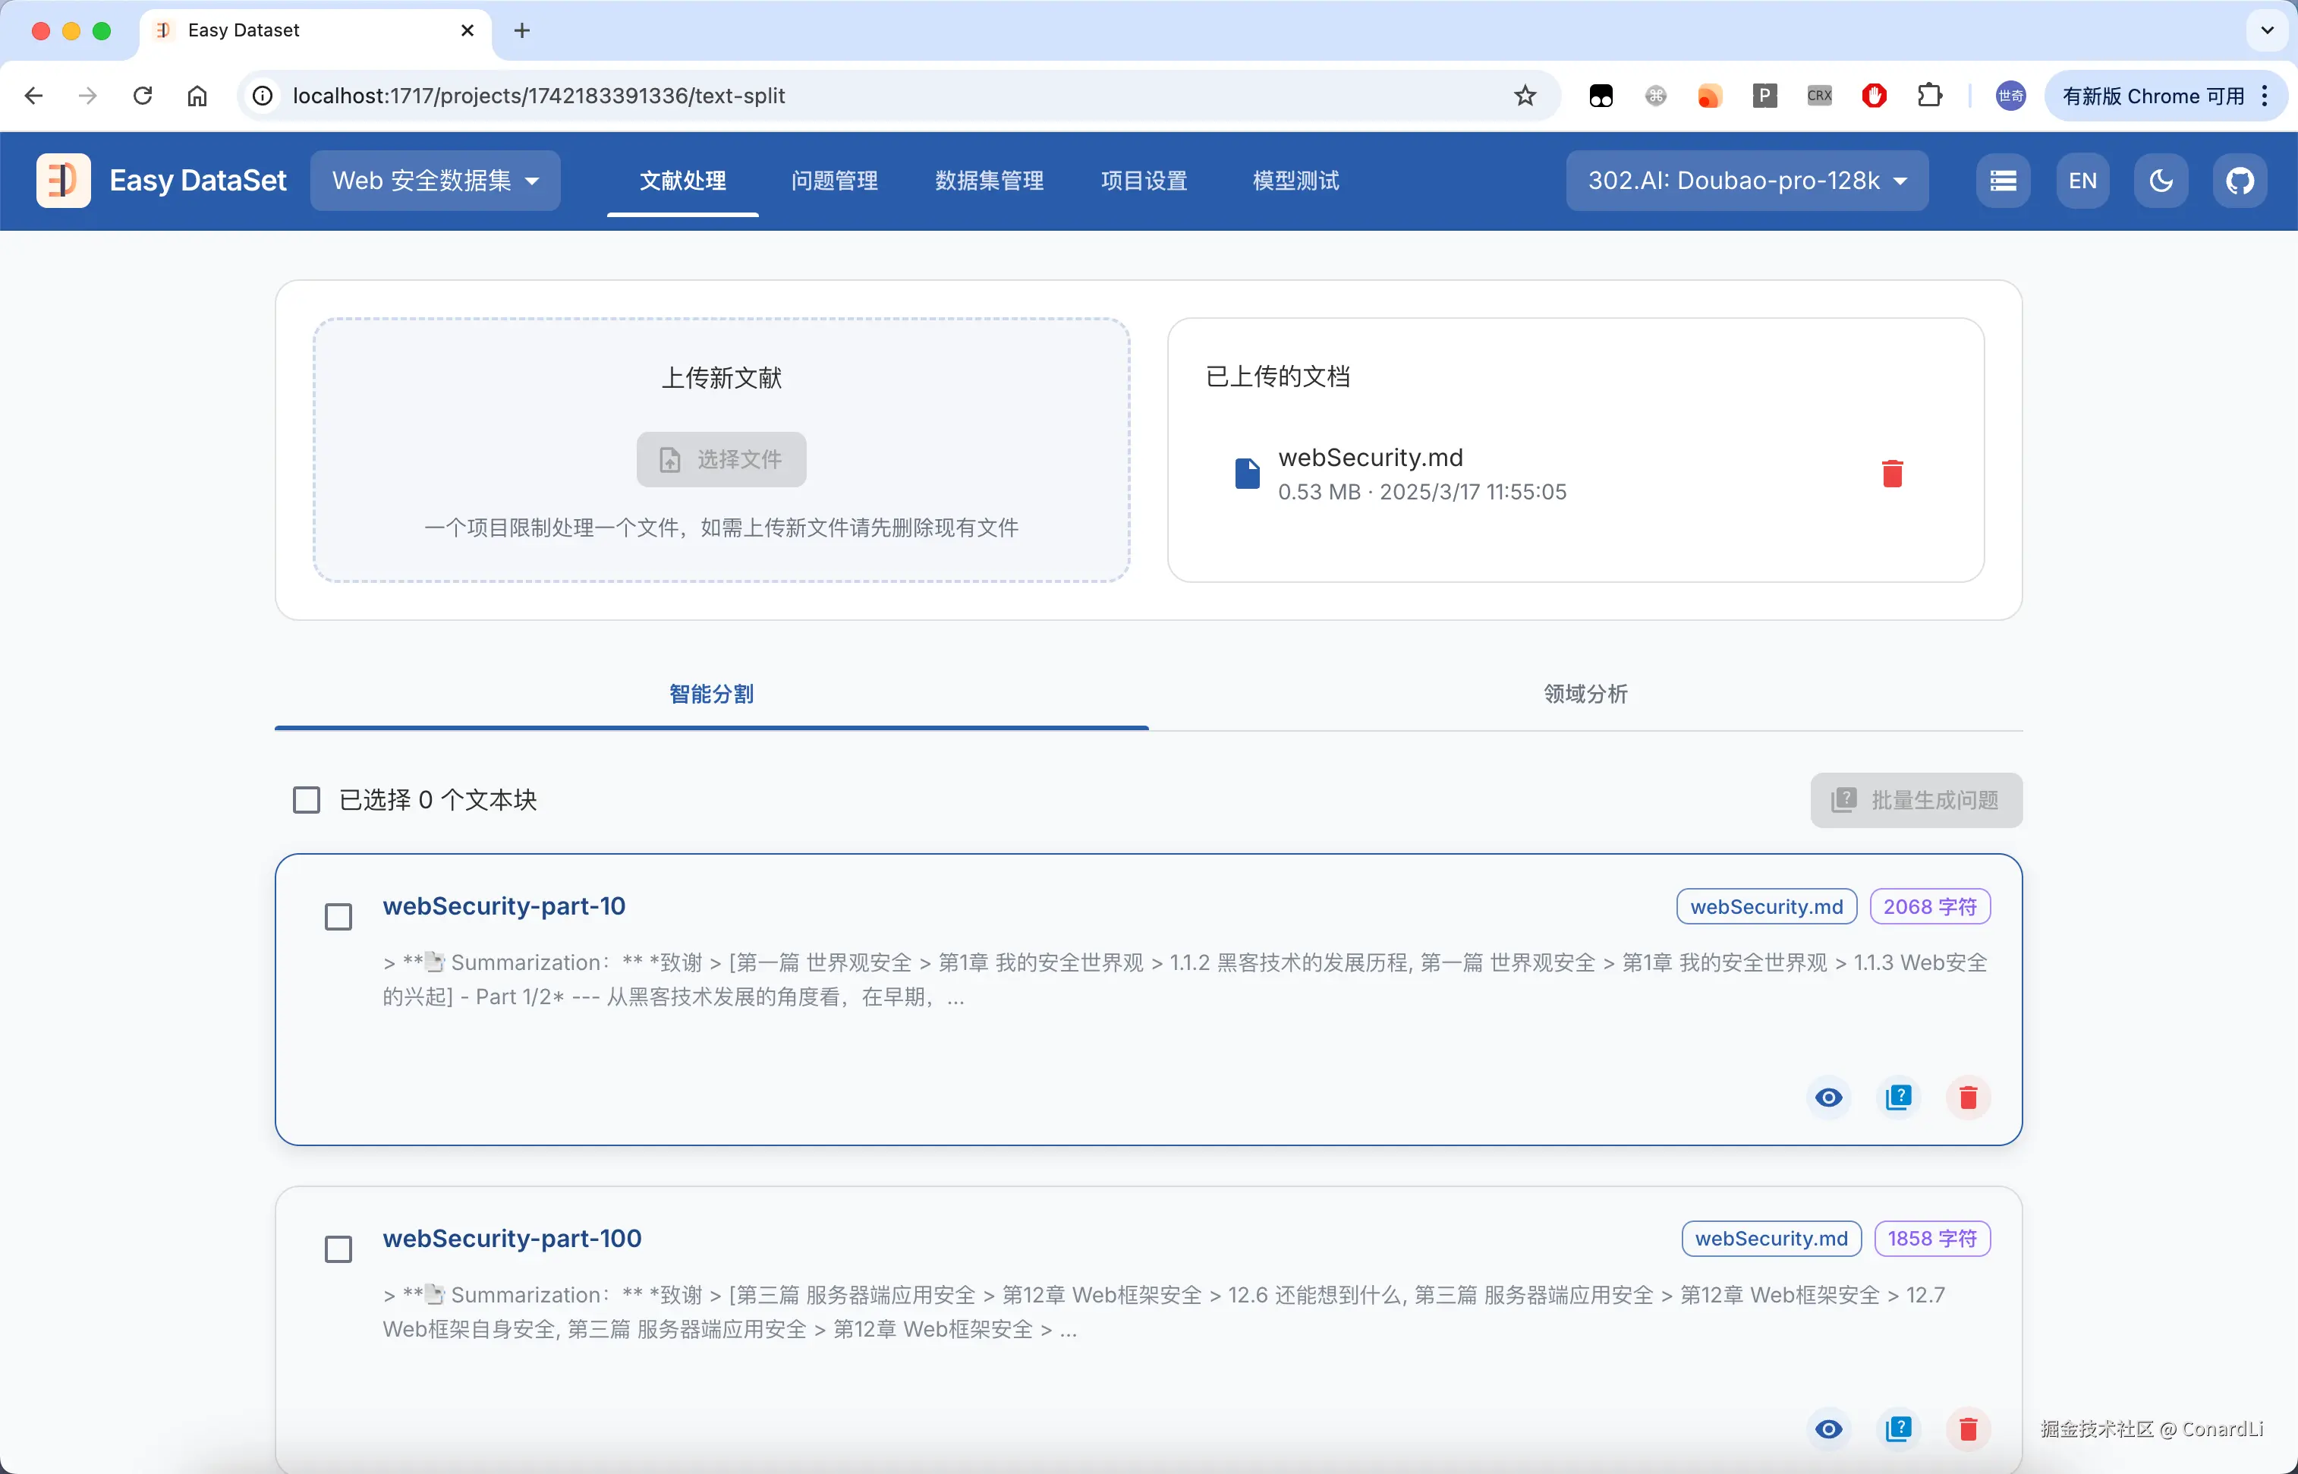Screen dimensions: 2298x1474
Task: Open the 302.AI Doubao-pro-128k model dropdown
Action: [1746, 181]
